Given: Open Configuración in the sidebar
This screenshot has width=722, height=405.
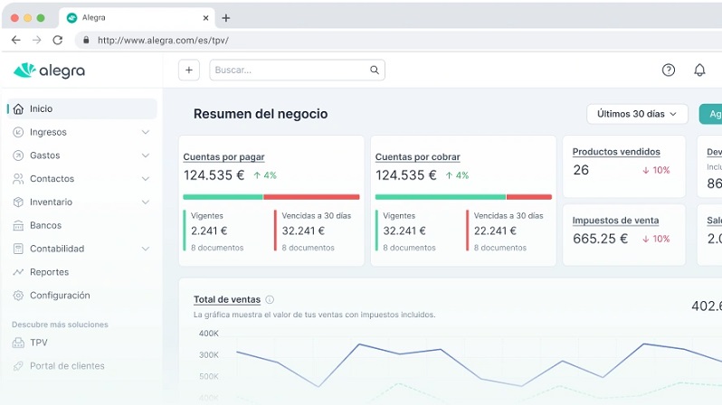Looking at the screenshot, I should tap(60, 296).
